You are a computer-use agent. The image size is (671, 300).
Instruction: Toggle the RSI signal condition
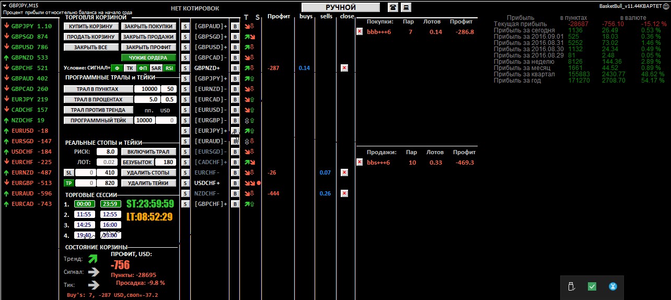point(169,68)
